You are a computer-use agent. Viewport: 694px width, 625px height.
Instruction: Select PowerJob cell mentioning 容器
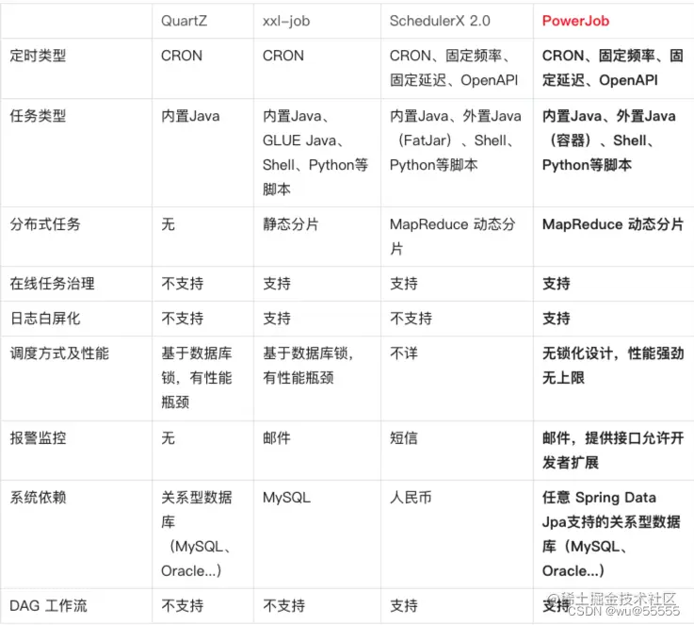[609, 140]
